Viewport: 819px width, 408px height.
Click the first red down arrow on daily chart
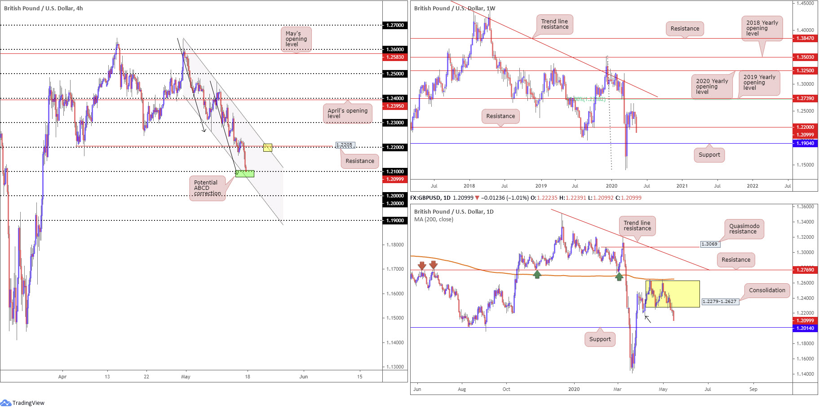coord(421,265)
